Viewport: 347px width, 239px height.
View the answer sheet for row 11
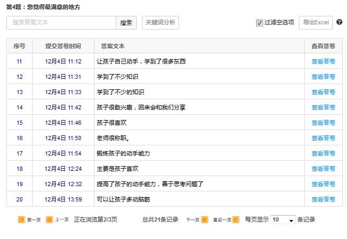click(323, 61)
